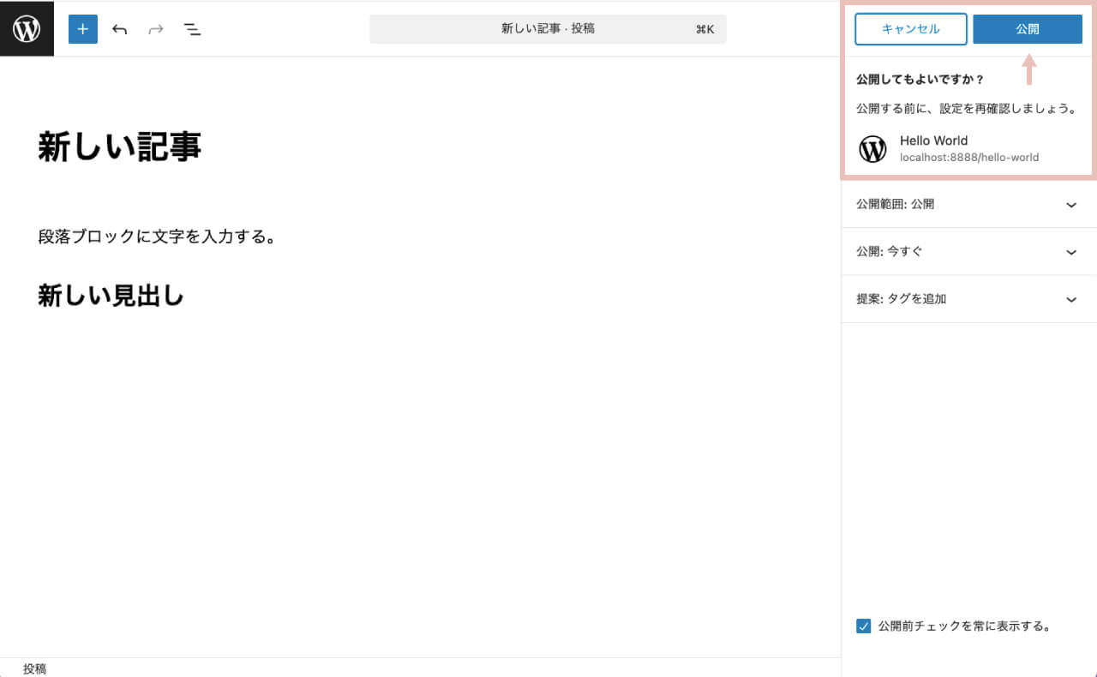
Task: Toggle the always-show publish checks setting
Action: click(863, 626)
